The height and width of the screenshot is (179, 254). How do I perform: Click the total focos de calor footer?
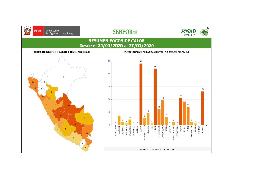coord(157,149)
